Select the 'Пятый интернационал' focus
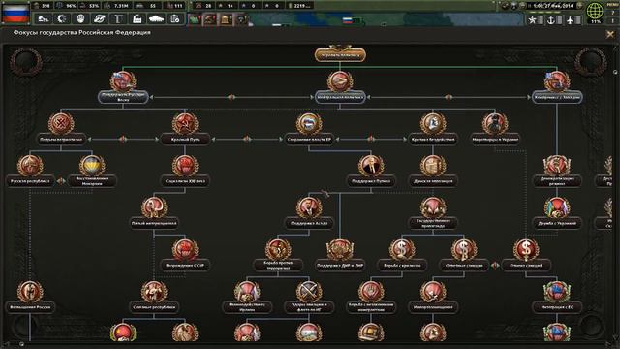Viewport: 620px width, 349px height. click(x=154, y=213)
